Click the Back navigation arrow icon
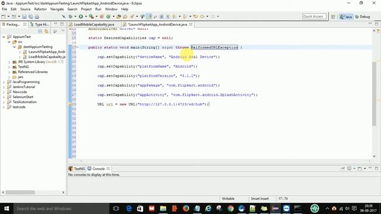The height and width of the screenshot is (214, 381). click(x=202, y=17)
